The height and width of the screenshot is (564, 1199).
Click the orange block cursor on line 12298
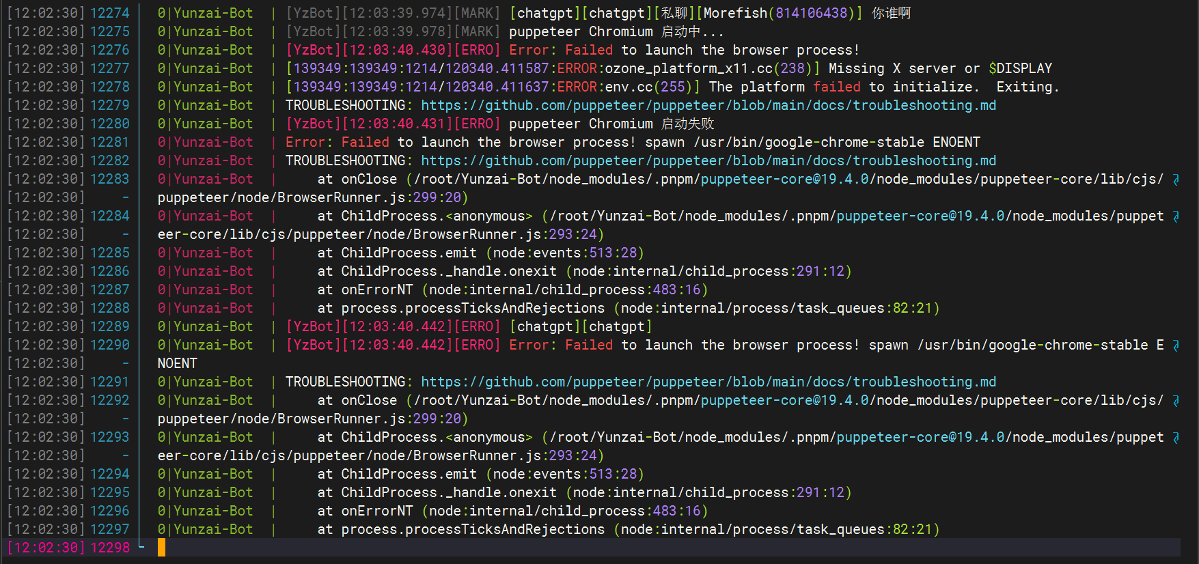pos(162,548)
